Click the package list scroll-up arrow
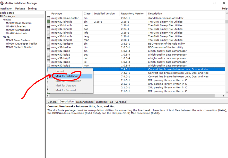The height and width of the screenshot is (158, 228). [x=226, y=13]
